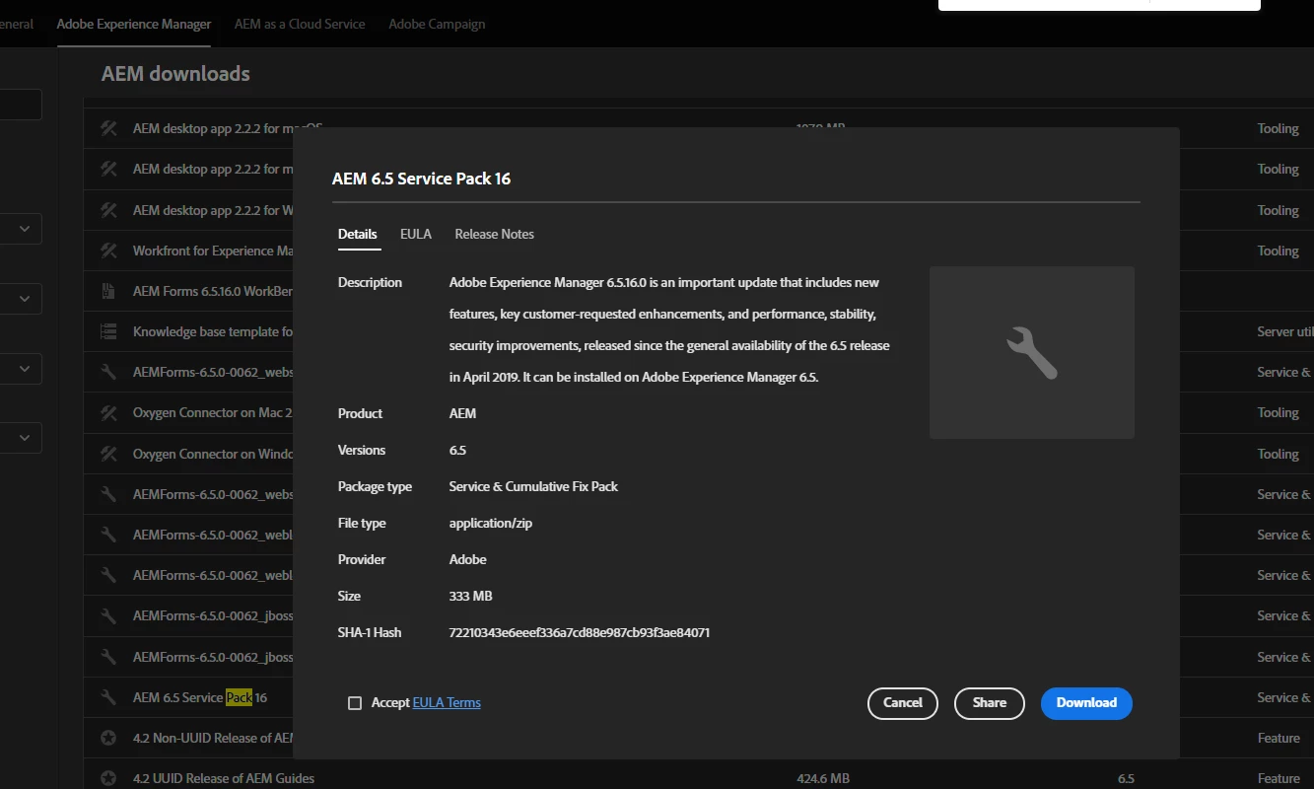The image size is (1314, 789).
Task: Click the Share button
Action: 990,703
